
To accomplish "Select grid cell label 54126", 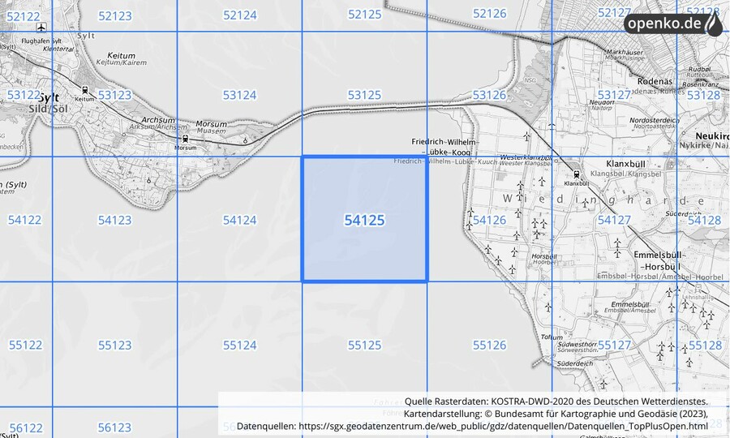I will [x=489, y=220].
